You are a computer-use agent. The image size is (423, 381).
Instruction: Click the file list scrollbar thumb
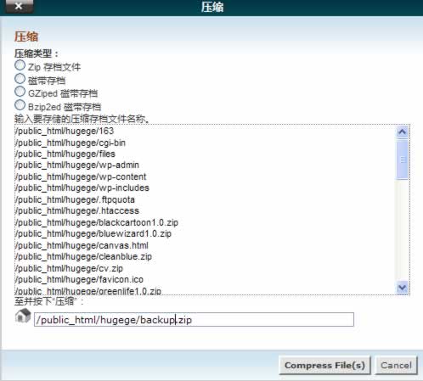403,160
